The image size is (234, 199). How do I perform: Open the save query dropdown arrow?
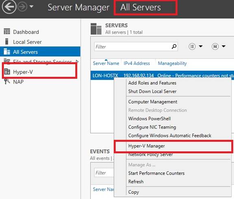pyautogui.click(x=223, y=46)
